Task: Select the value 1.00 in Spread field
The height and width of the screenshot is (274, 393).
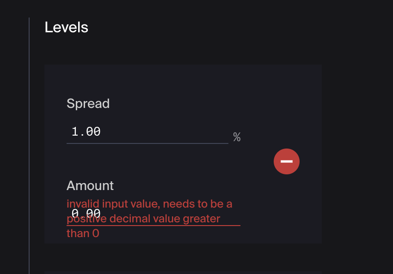Action: point(86,131)
